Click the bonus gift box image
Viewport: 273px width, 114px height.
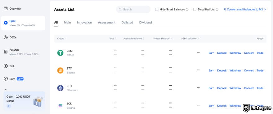coord(38,102)
